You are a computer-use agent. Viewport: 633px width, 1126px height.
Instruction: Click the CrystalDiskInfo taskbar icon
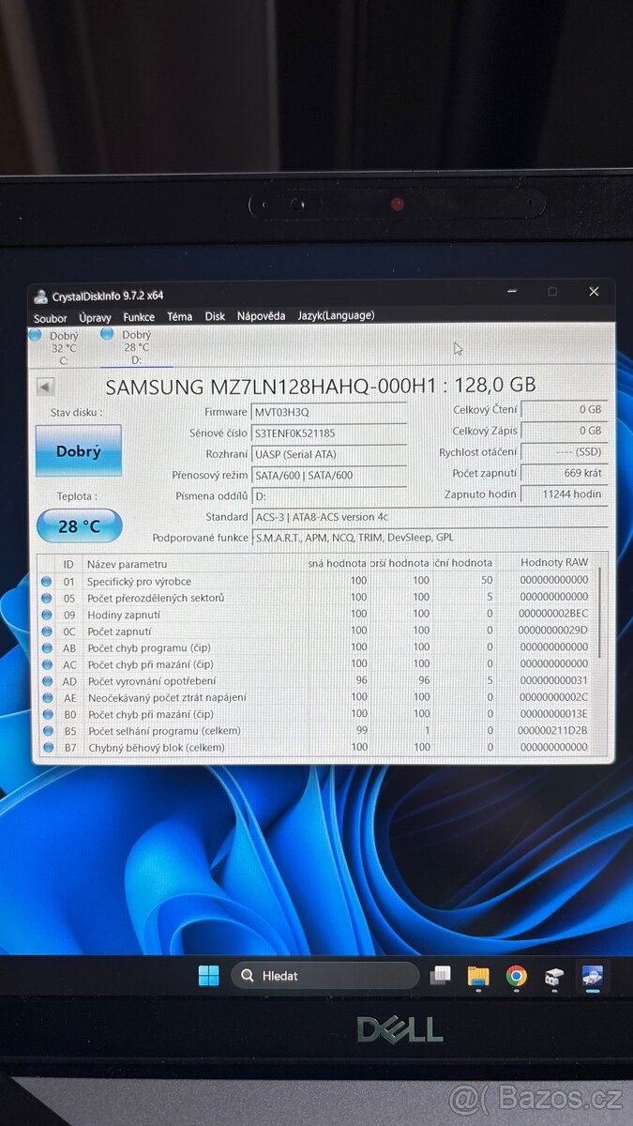[592, 977]
